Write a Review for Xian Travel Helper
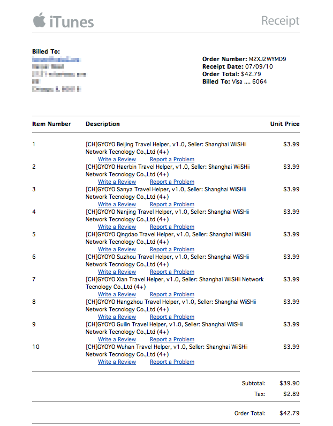The width and height of the screenshot is (333, 426). tap(117, 294)
